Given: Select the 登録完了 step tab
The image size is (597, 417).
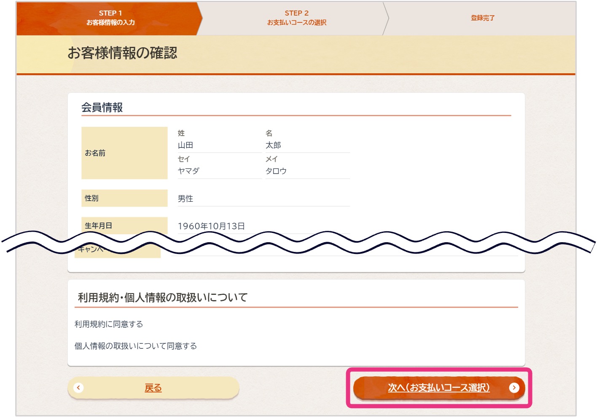Looking at the screenshot, I should coord(482,19).
